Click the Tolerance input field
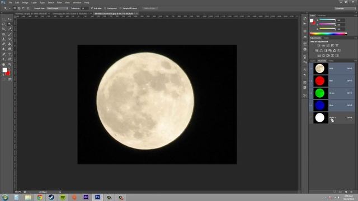This screenshot has width=358, height=201. pyautogui.click(x=84, y=8)
